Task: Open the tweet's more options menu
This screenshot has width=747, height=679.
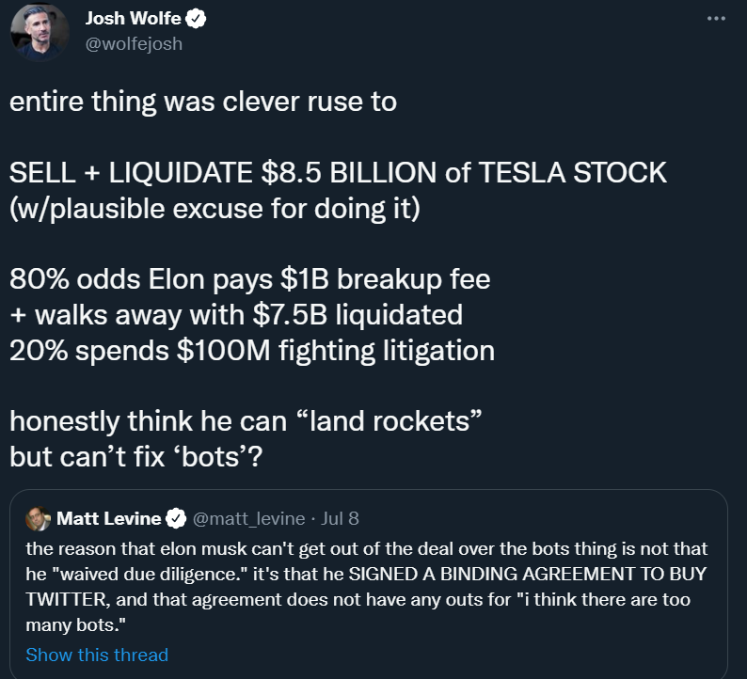Action: [716, 19]
